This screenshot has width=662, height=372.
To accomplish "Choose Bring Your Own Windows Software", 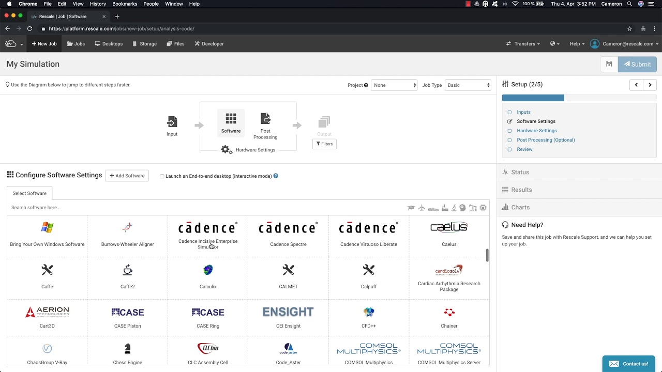I will coord(47,235).
